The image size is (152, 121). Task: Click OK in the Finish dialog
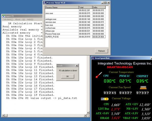click(x=68, y=76)
